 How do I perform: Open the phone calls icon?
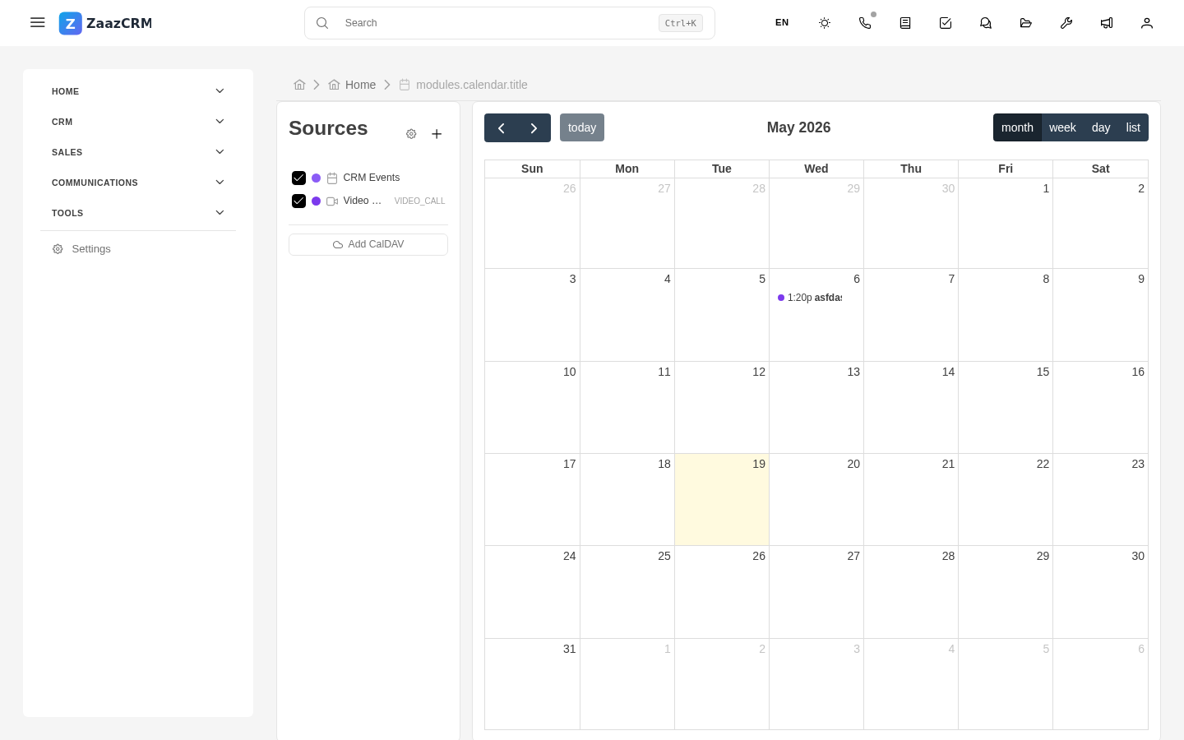865,23
